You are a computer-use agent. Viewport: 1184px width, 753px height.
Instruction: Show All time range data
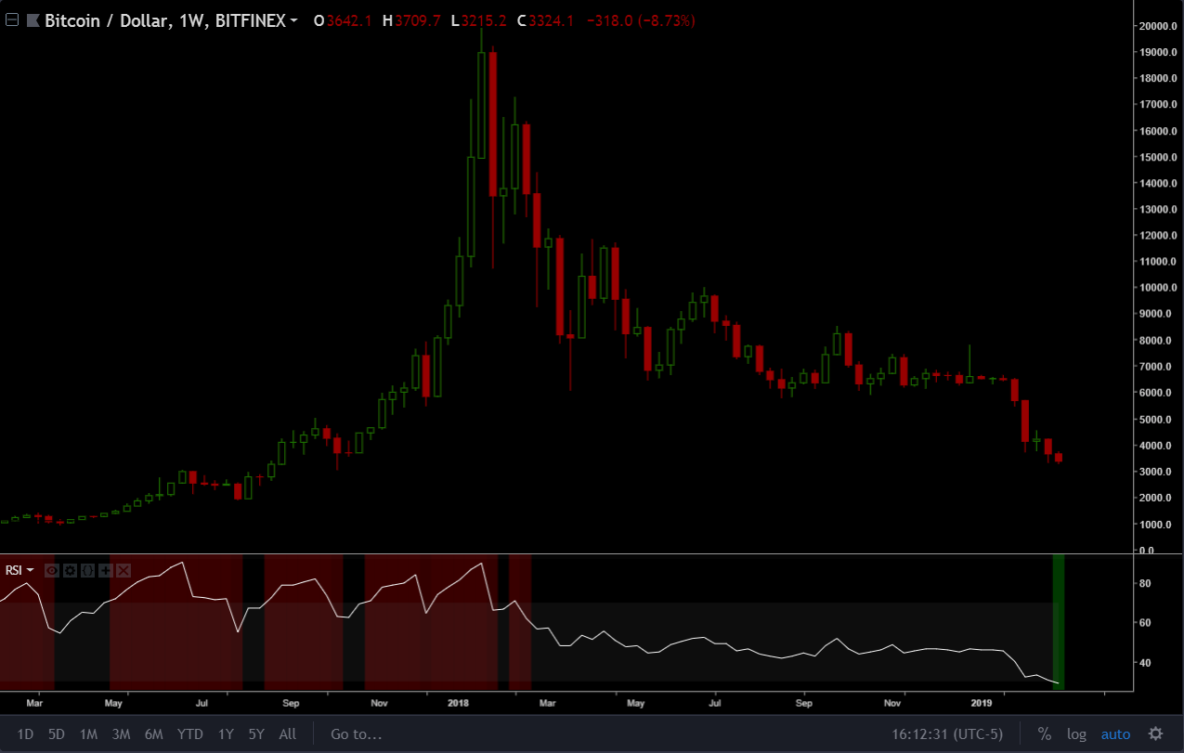point(288,734)
